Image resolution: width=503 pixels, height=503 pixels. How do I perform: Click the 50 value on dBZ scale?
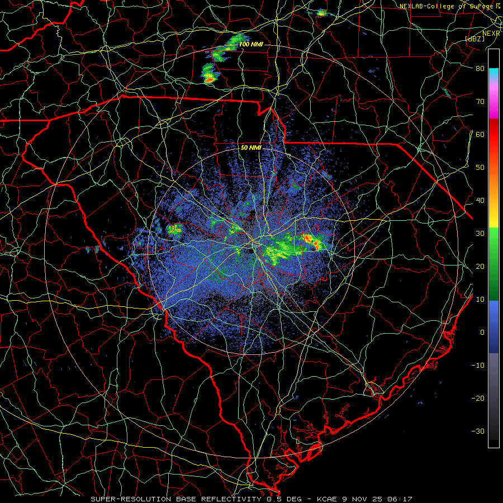pos(480,168)
